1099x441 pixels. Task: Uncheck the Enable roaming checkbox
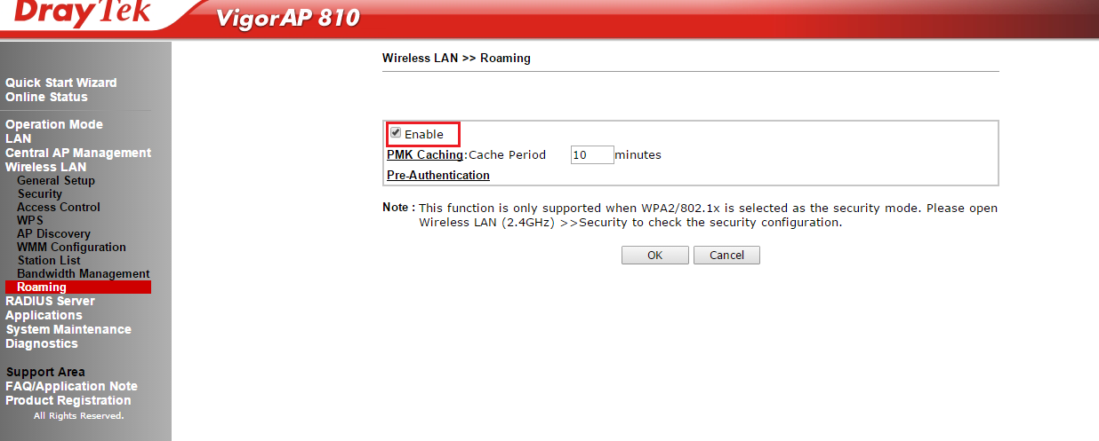point(396,133)
